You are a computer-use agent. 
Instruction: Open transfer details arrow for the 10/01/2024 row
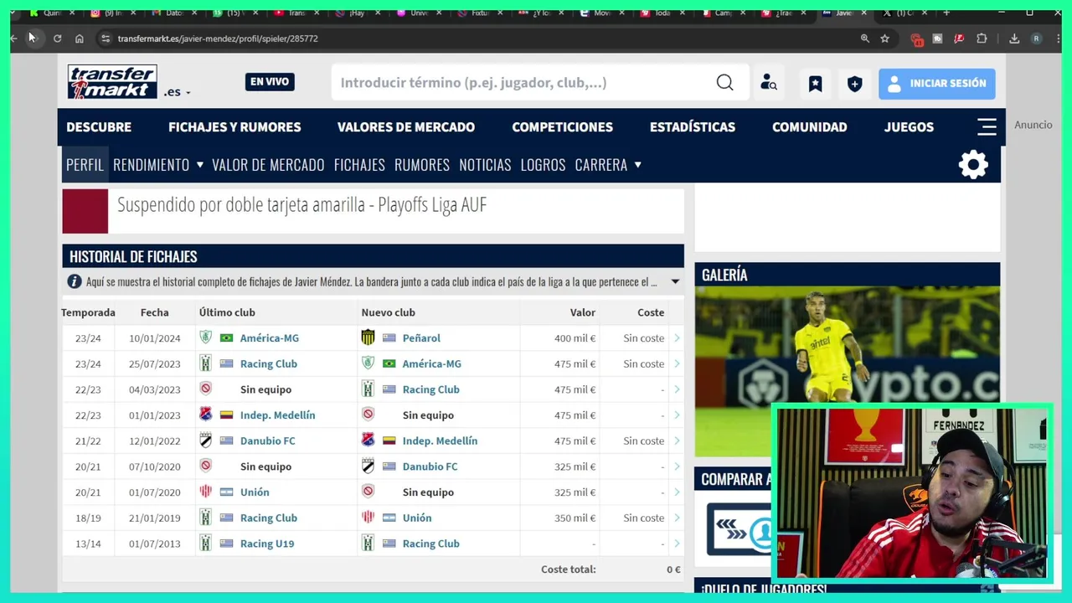pos(677,338)
